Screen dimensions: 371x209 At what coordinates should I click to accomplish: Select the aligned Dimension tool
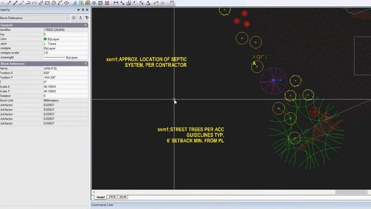pos(122,3)
